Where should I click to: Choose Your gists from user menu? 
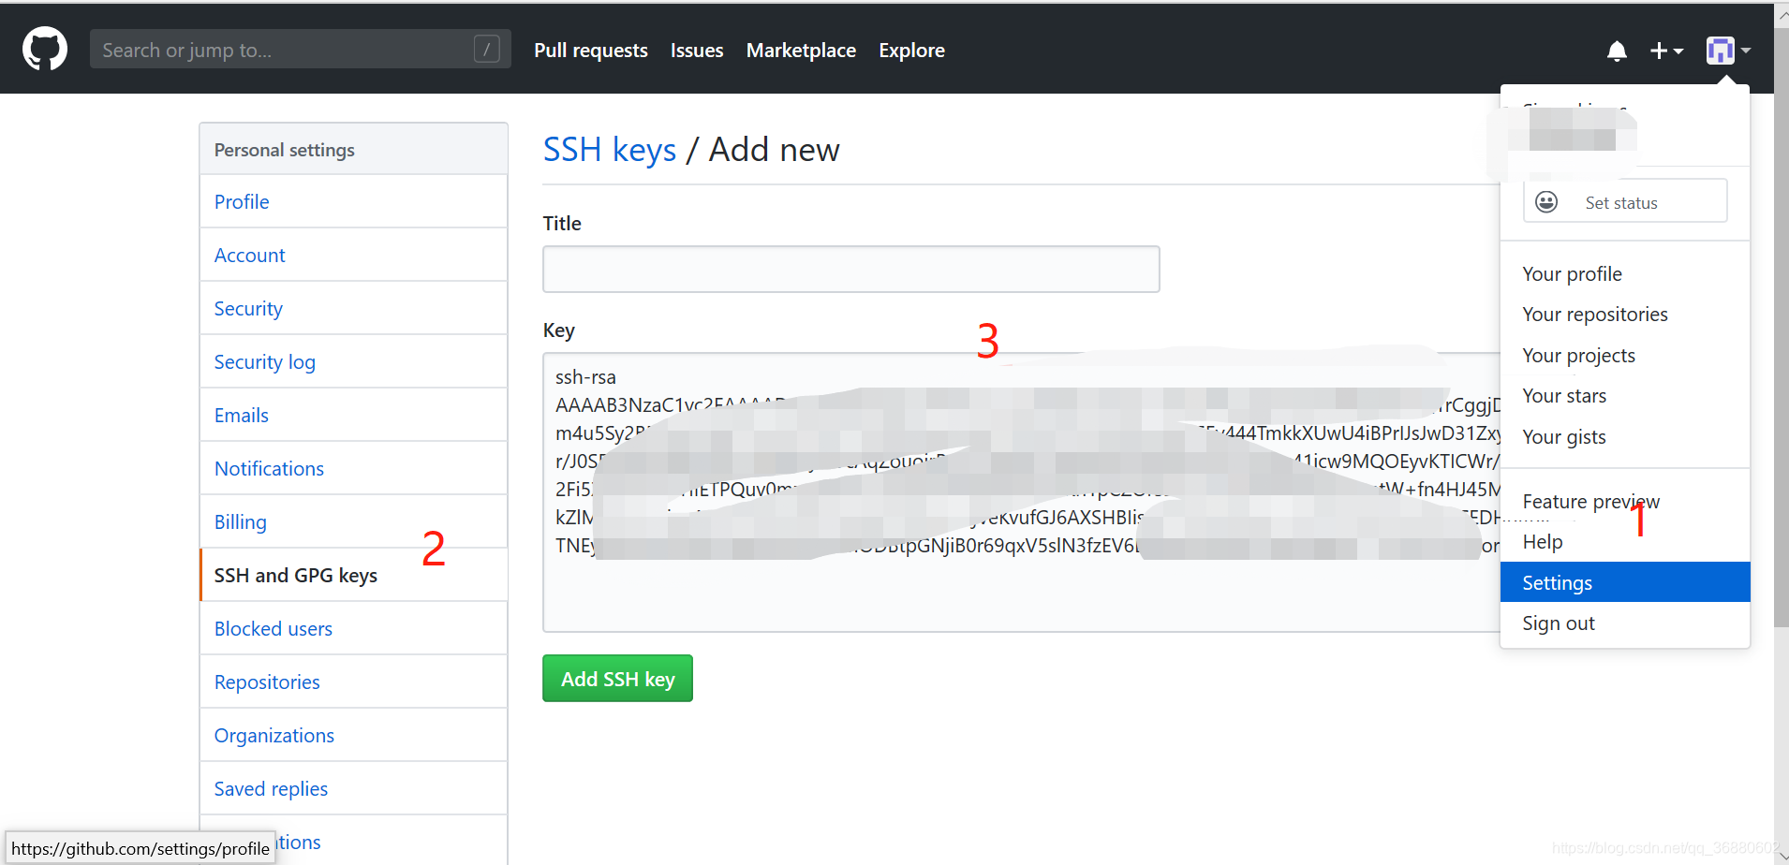[1625, 437]
